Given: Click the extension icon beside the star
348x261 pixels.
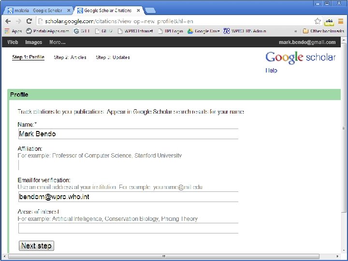Looking at the screenshot, I should click(x=329, y=22).
